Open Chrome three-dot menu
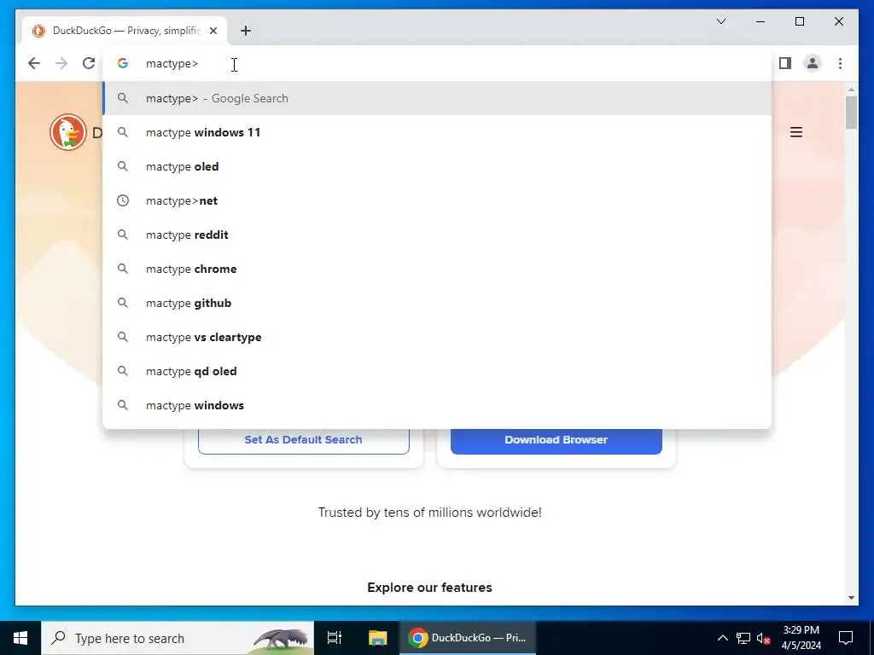The width and height of the screenshot is (874, 655). tap(840, 63)
